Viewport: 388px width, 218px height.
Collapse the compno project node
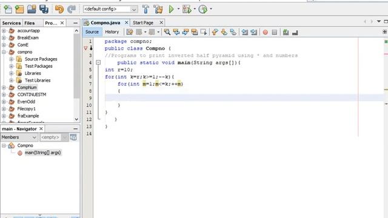(4, 52)
